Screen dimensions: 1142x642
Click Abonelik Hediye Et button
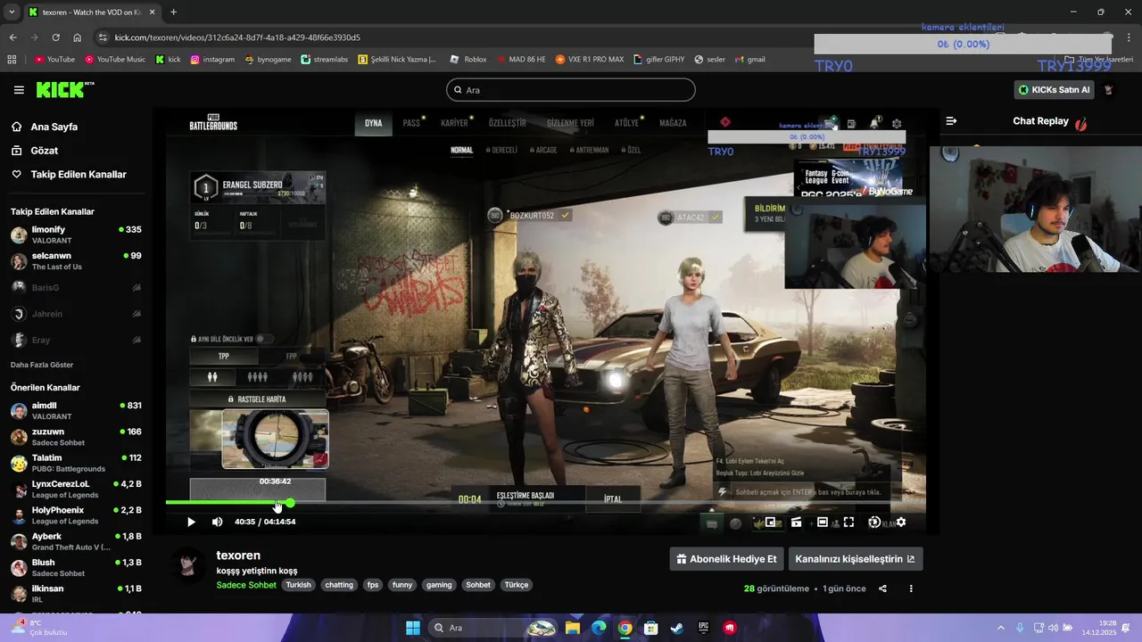click(x=726, y=559)
